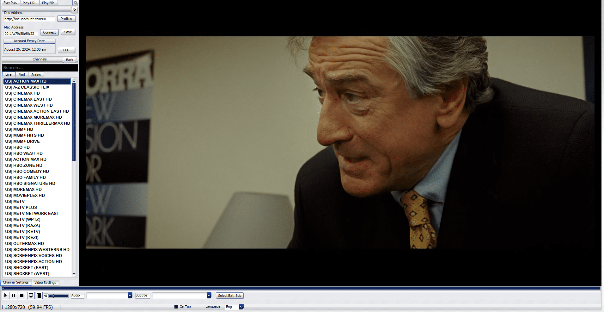The image size is (604, 312).
Task: Select US| MOVIEPLEX HD channel
Action: (x=37, y=196)
